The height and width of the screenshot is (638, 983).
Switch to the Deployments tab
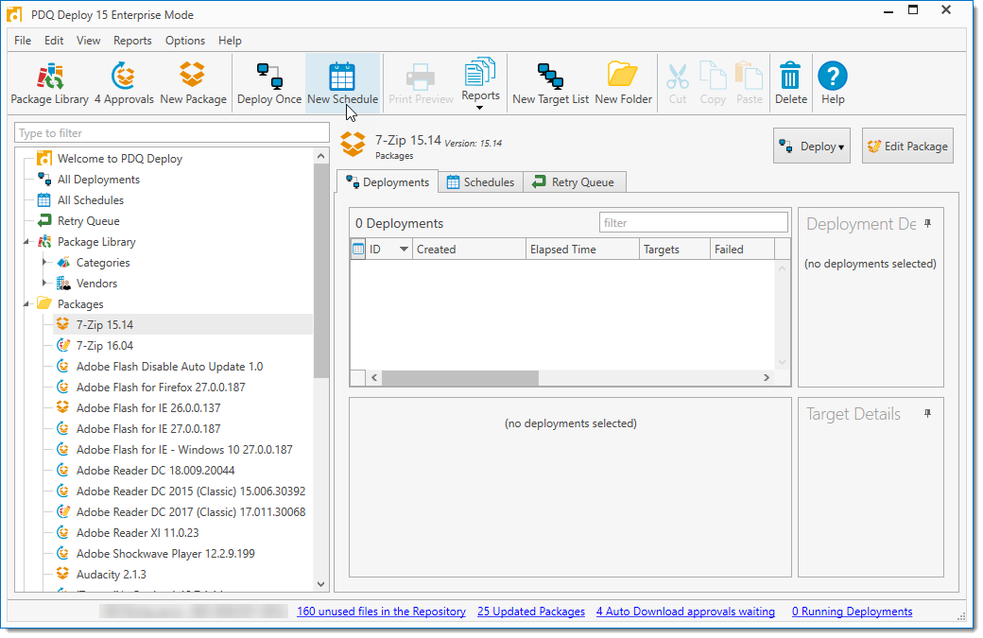coord(388,181)
